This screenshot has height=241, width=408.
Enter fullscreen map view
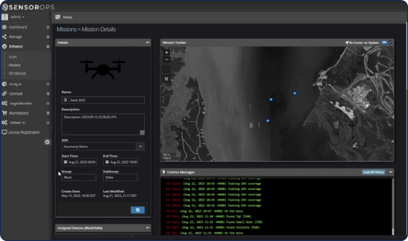(x=166, y=79)
